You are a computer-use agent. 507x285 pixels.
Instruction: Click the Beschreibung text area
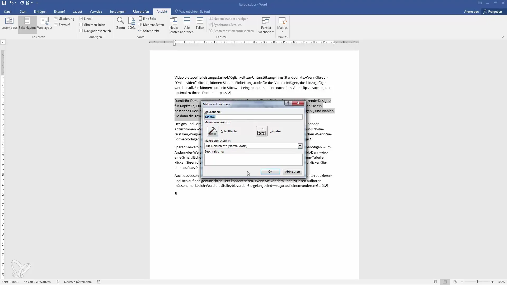253,160
